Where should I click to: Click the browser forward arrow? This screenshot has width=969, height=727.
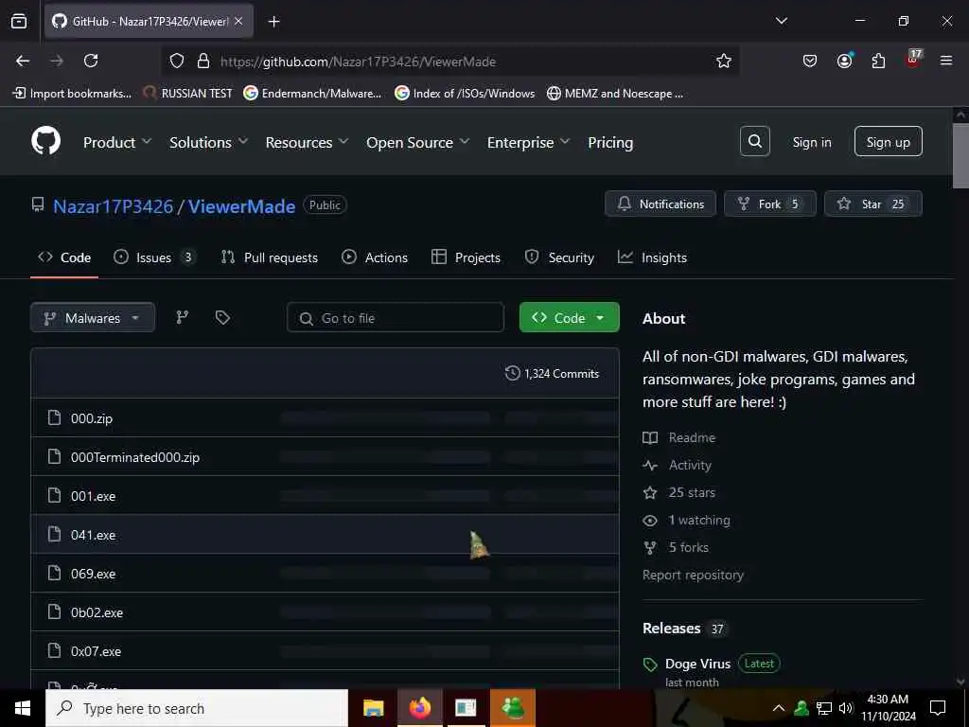click(x=56, y=61)
